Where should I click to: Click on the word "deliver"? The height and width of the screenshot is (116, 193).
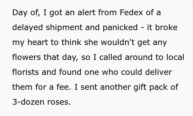click(x=159, y=72)
